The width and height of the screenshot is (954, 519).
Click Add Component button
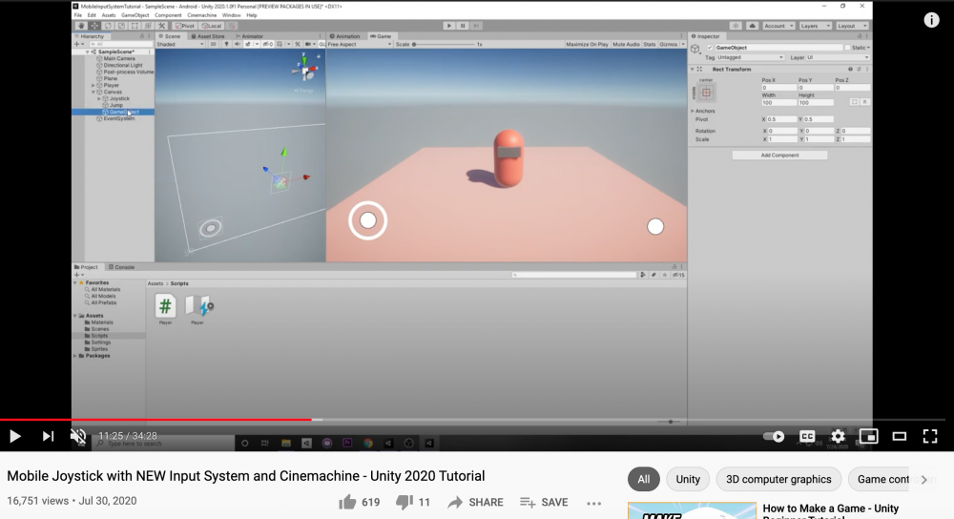pos(779,156)
